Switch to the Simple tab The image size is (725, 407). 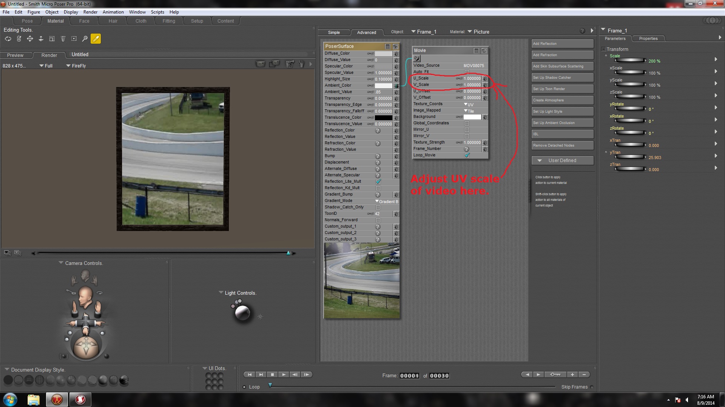point(334,32)
